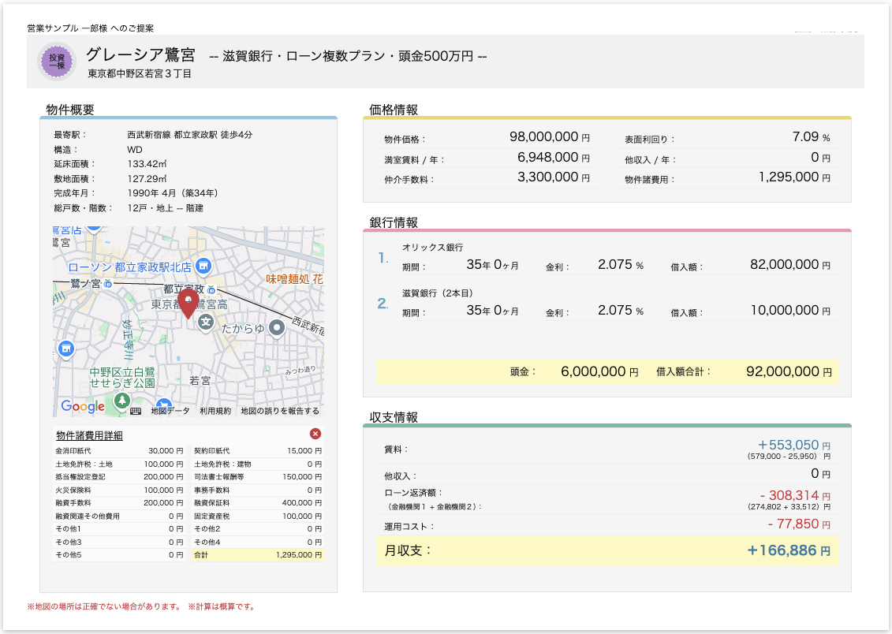Screen dimensions: 892x634
Task: Click the 味噌麺処 花 map label
Action: 295,279
